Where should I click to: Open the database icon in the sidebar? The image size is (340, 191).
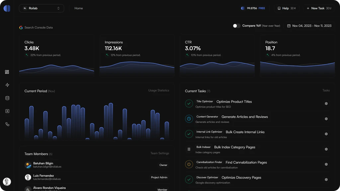pos(7,98)
